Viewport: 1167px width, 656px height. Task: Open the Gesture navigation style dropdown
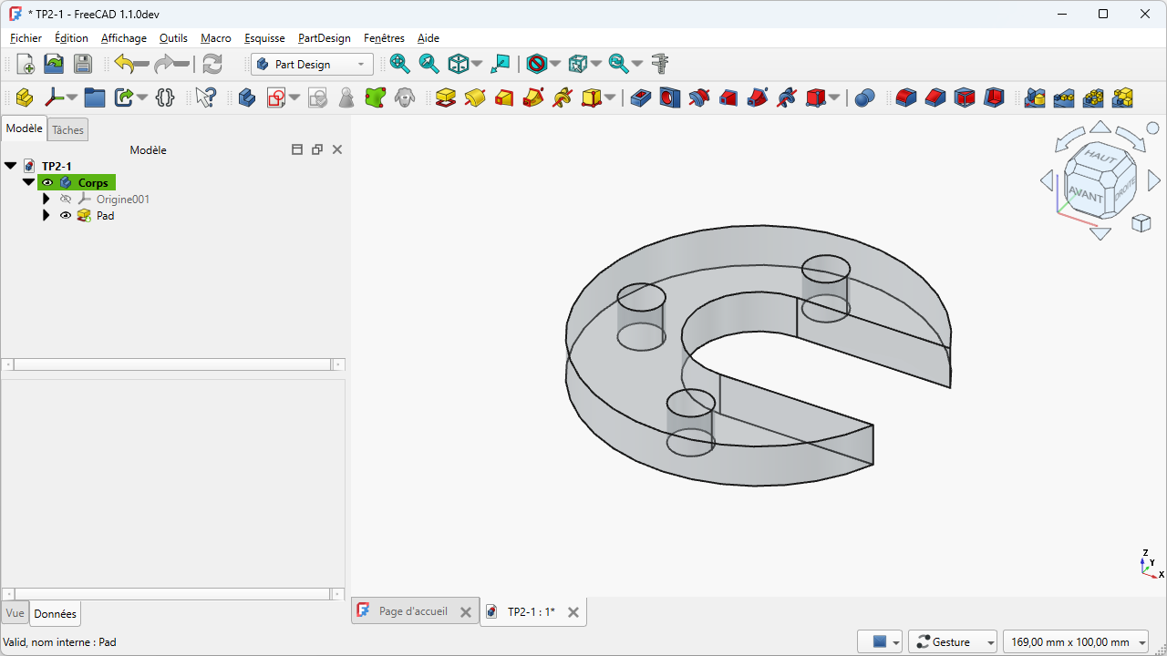click(953, 642)
